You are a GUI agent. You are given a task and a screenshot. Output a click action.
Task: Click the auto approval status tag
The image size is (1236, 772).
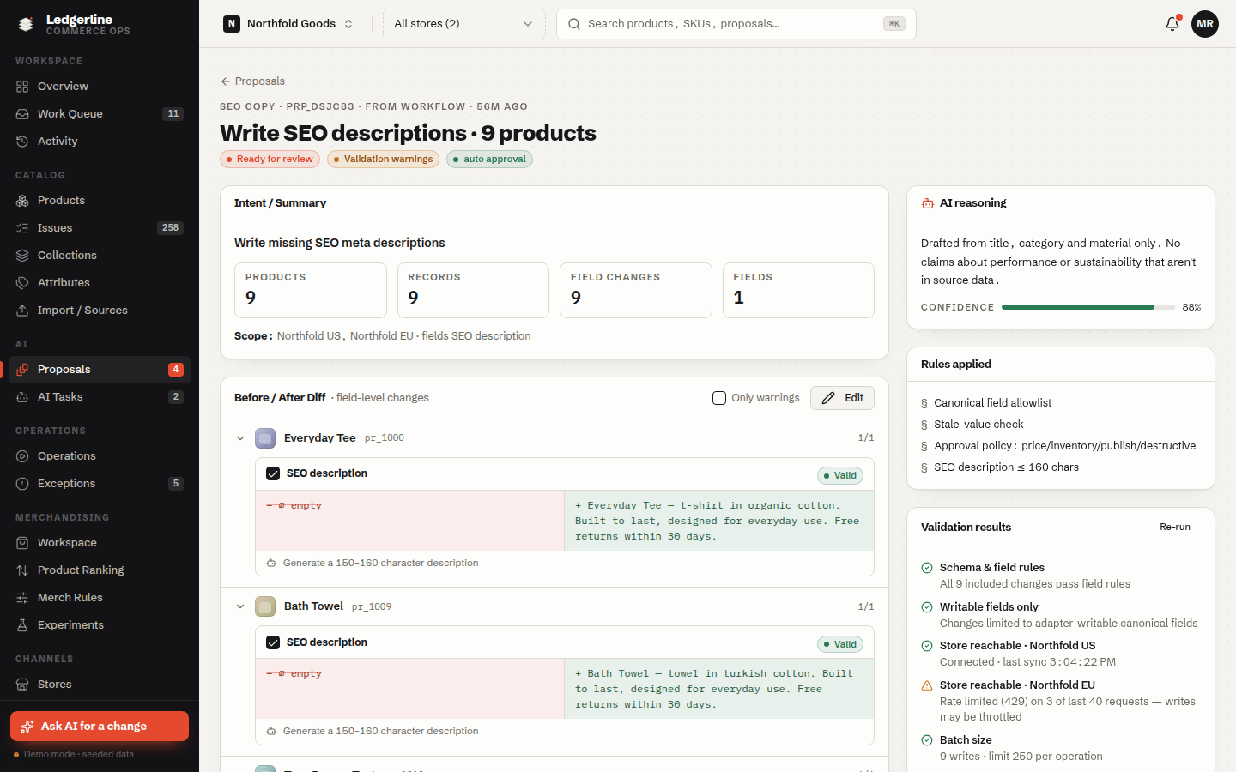coord(489,160)
